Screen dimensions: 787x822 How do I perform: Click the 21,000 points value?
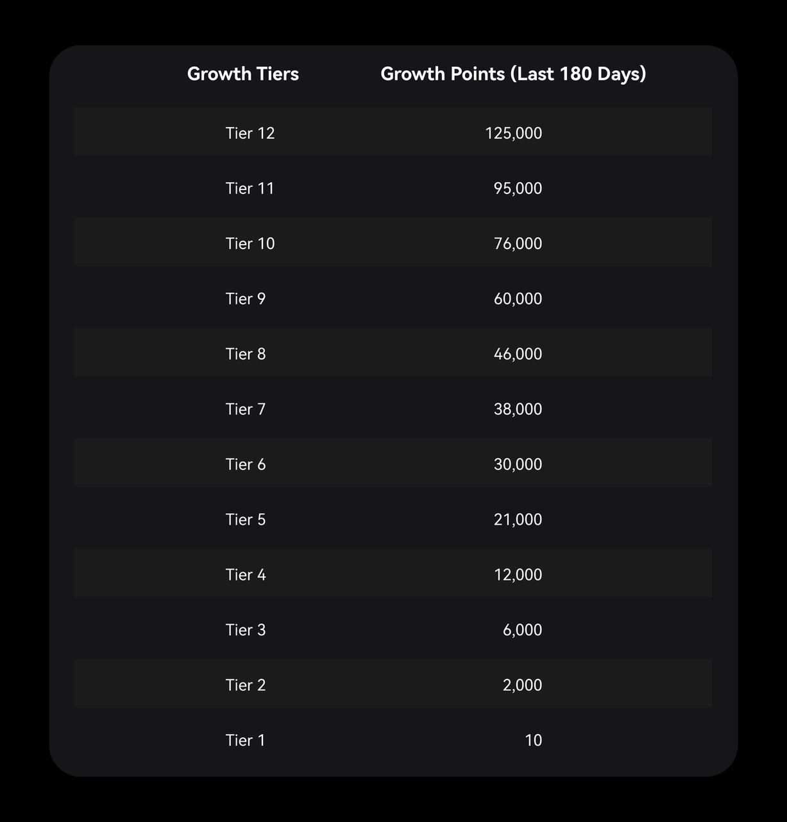[518, 520]
